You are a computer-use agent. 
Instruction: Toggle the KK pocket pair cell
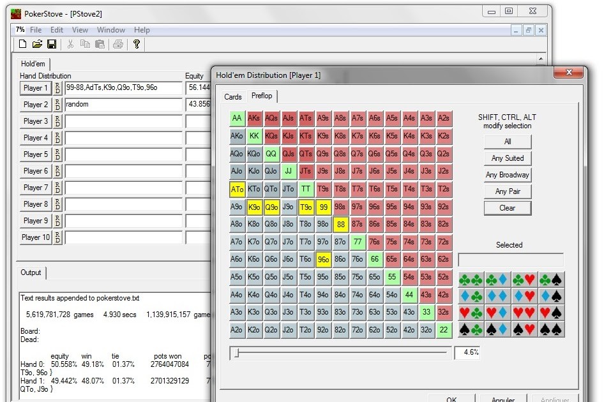254,136
